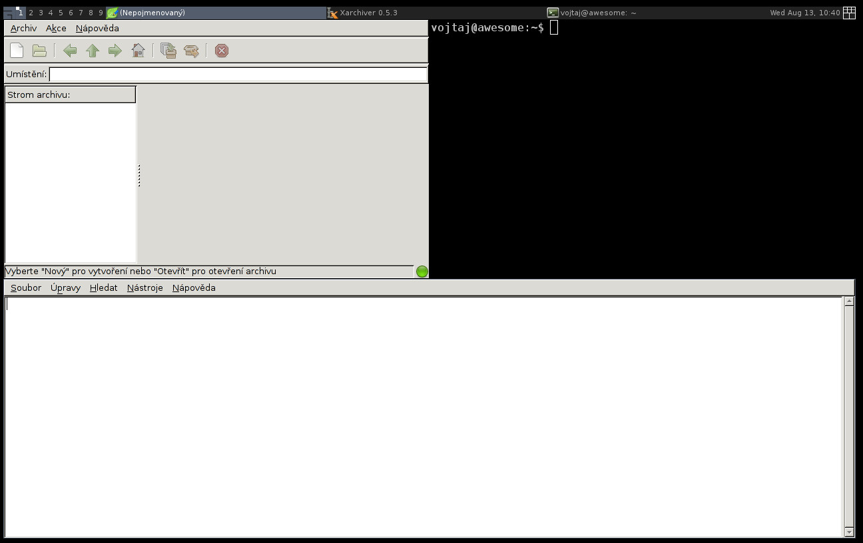Focus the (Nepojmenovaný) window in the tasklist

[x=216, y=13]
